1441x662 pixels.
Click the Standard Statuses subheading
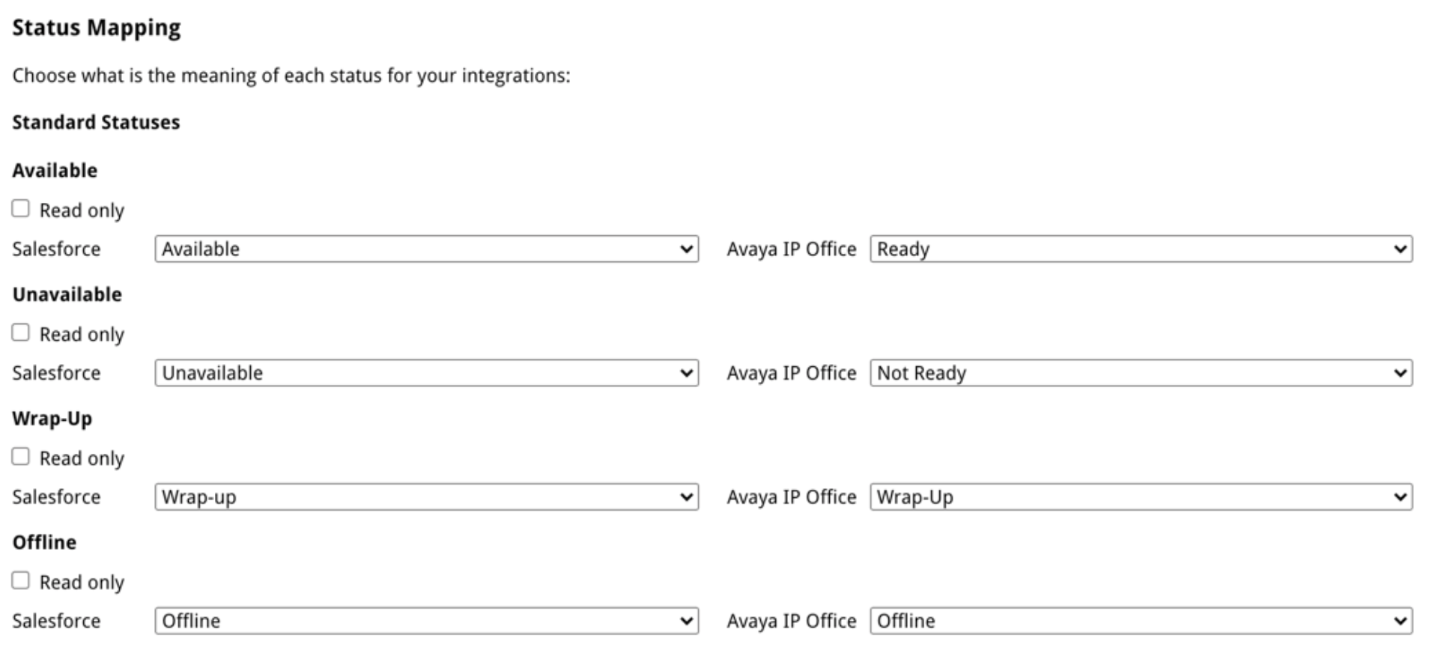point(96,122)
